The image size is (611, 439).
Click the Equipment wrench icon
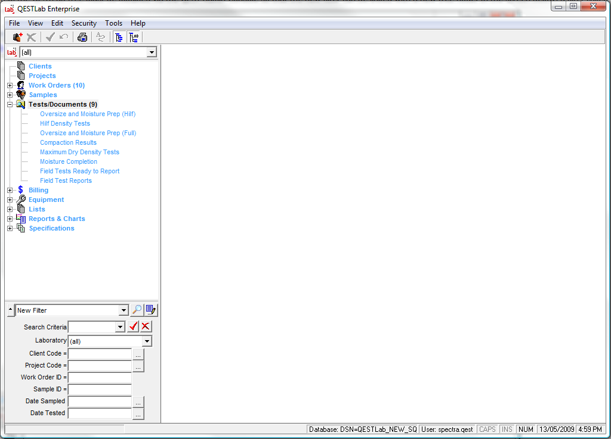pyautogui.click(x=21, y=200)
